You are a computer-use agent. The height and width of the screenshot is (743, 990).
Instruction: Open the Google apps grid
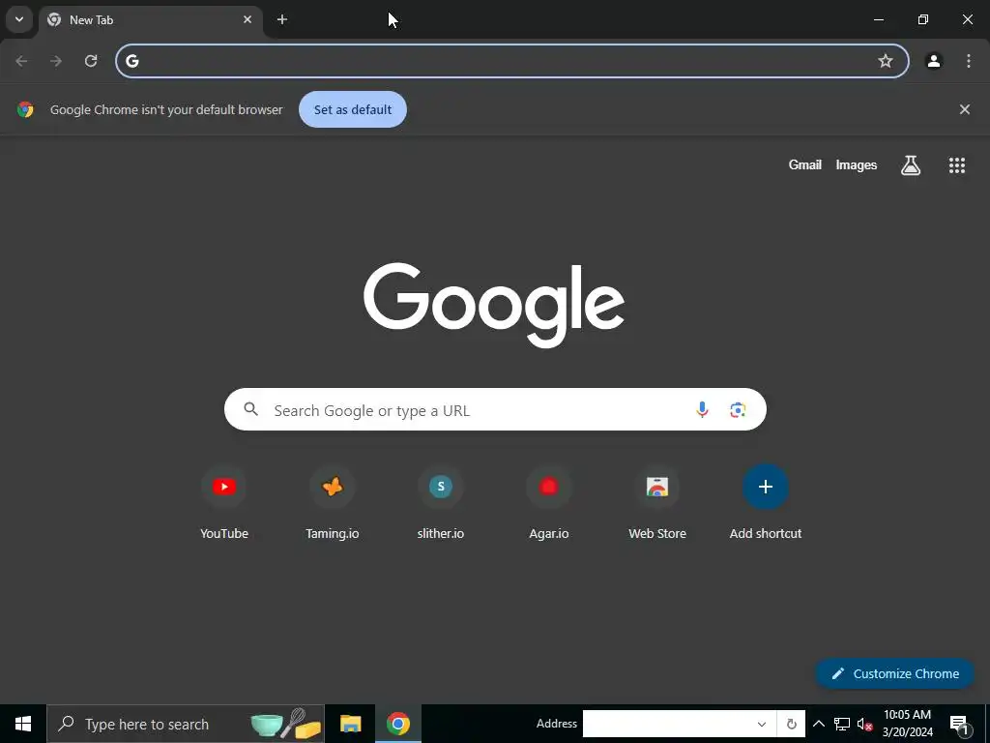click(x=957, y=164)
